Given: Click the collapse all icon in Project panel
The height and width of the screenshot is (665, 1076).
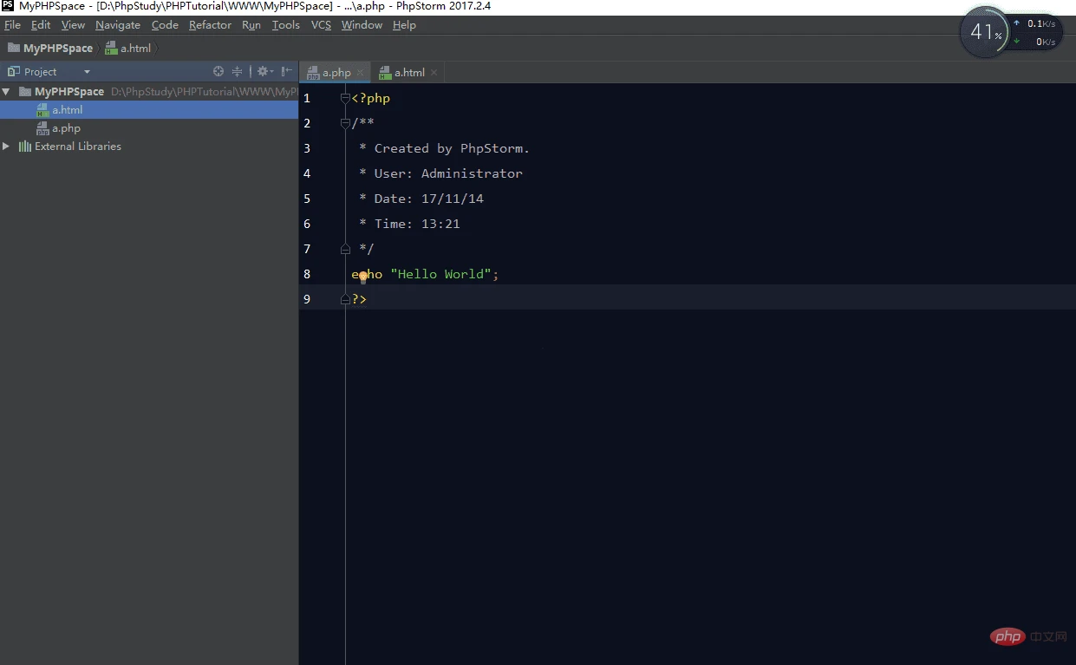Looking at the screenshot, I should 237,72.
